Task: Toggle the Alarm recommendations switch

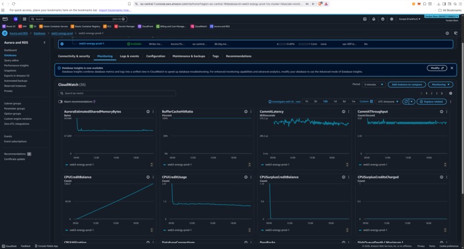Action: coord(60,101)
